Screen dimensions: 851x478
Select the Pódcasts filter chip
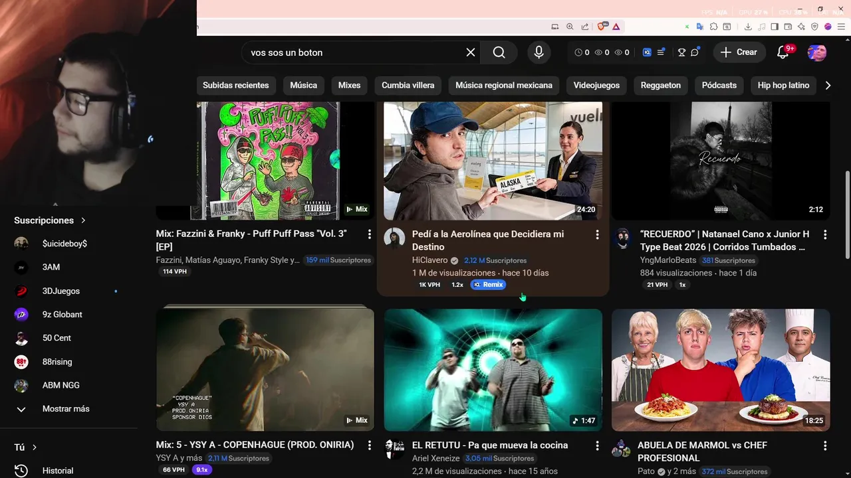coord(719,85)
